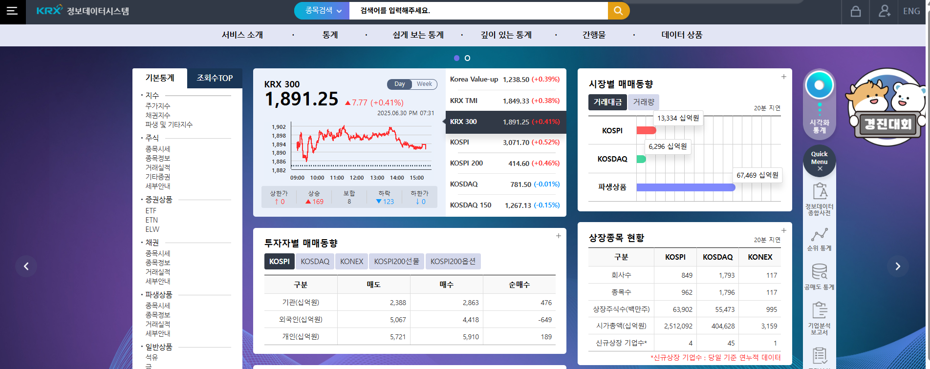Click the 시가총액(십억원) row label
The height and width of the screenshot is (369, 930).
tap(621, 326)
